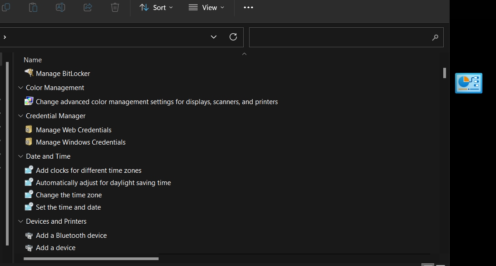Click the search magnifier icon
This screenshot has width=496, height=266.
tap(435, 37)
